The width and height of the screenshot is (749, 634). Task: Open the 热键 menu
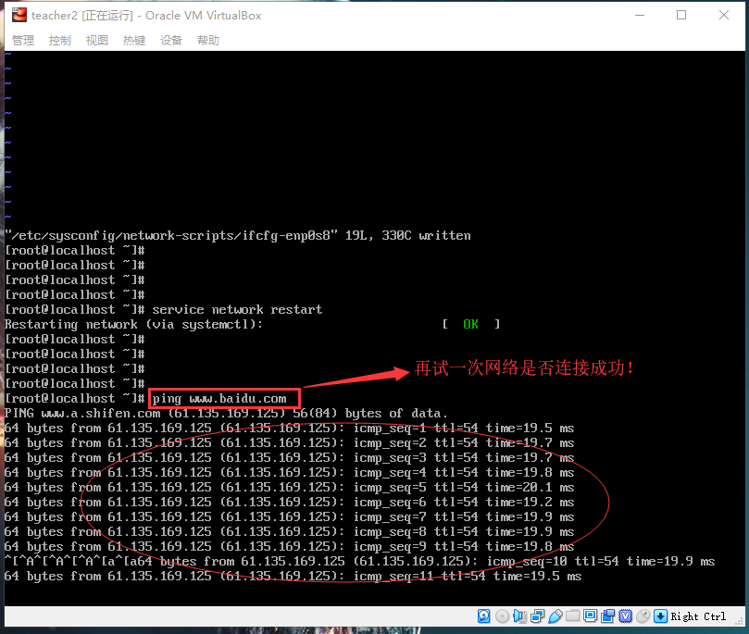point(133,40)
